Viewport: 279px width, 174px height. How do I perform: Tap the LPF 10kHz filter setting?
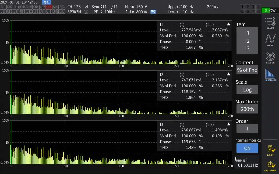tap(103, 12)
